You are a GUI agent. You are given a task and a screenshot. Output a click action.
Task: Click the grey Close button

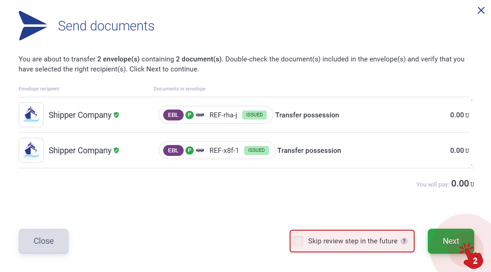(x=44, y=241)
